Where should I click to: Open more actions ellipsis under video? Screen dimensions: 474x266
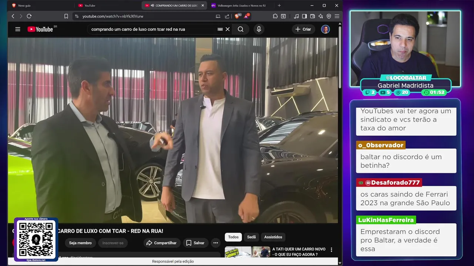[x=216, y=243]
